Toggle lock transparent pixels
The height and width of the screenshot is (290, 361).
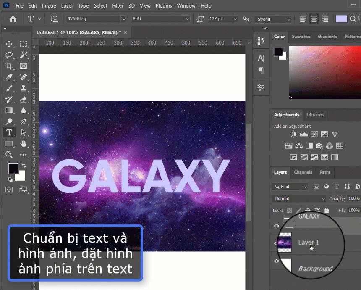289,210
